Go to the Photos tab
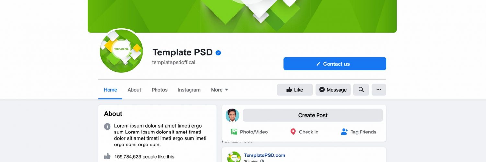486x162 pixels. click(x=159, y=90)
